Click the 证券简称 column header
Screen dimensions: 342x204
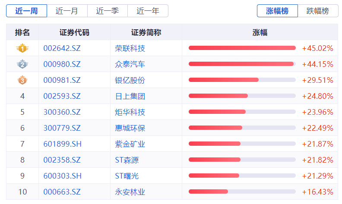[146, 32]
